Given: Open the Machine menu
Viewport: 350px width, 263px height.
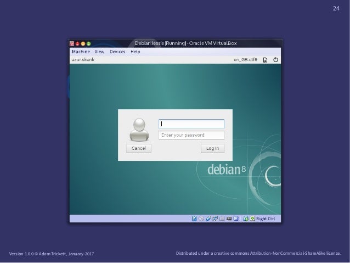Looking at the screenshot, I should (x=81, y=52).
